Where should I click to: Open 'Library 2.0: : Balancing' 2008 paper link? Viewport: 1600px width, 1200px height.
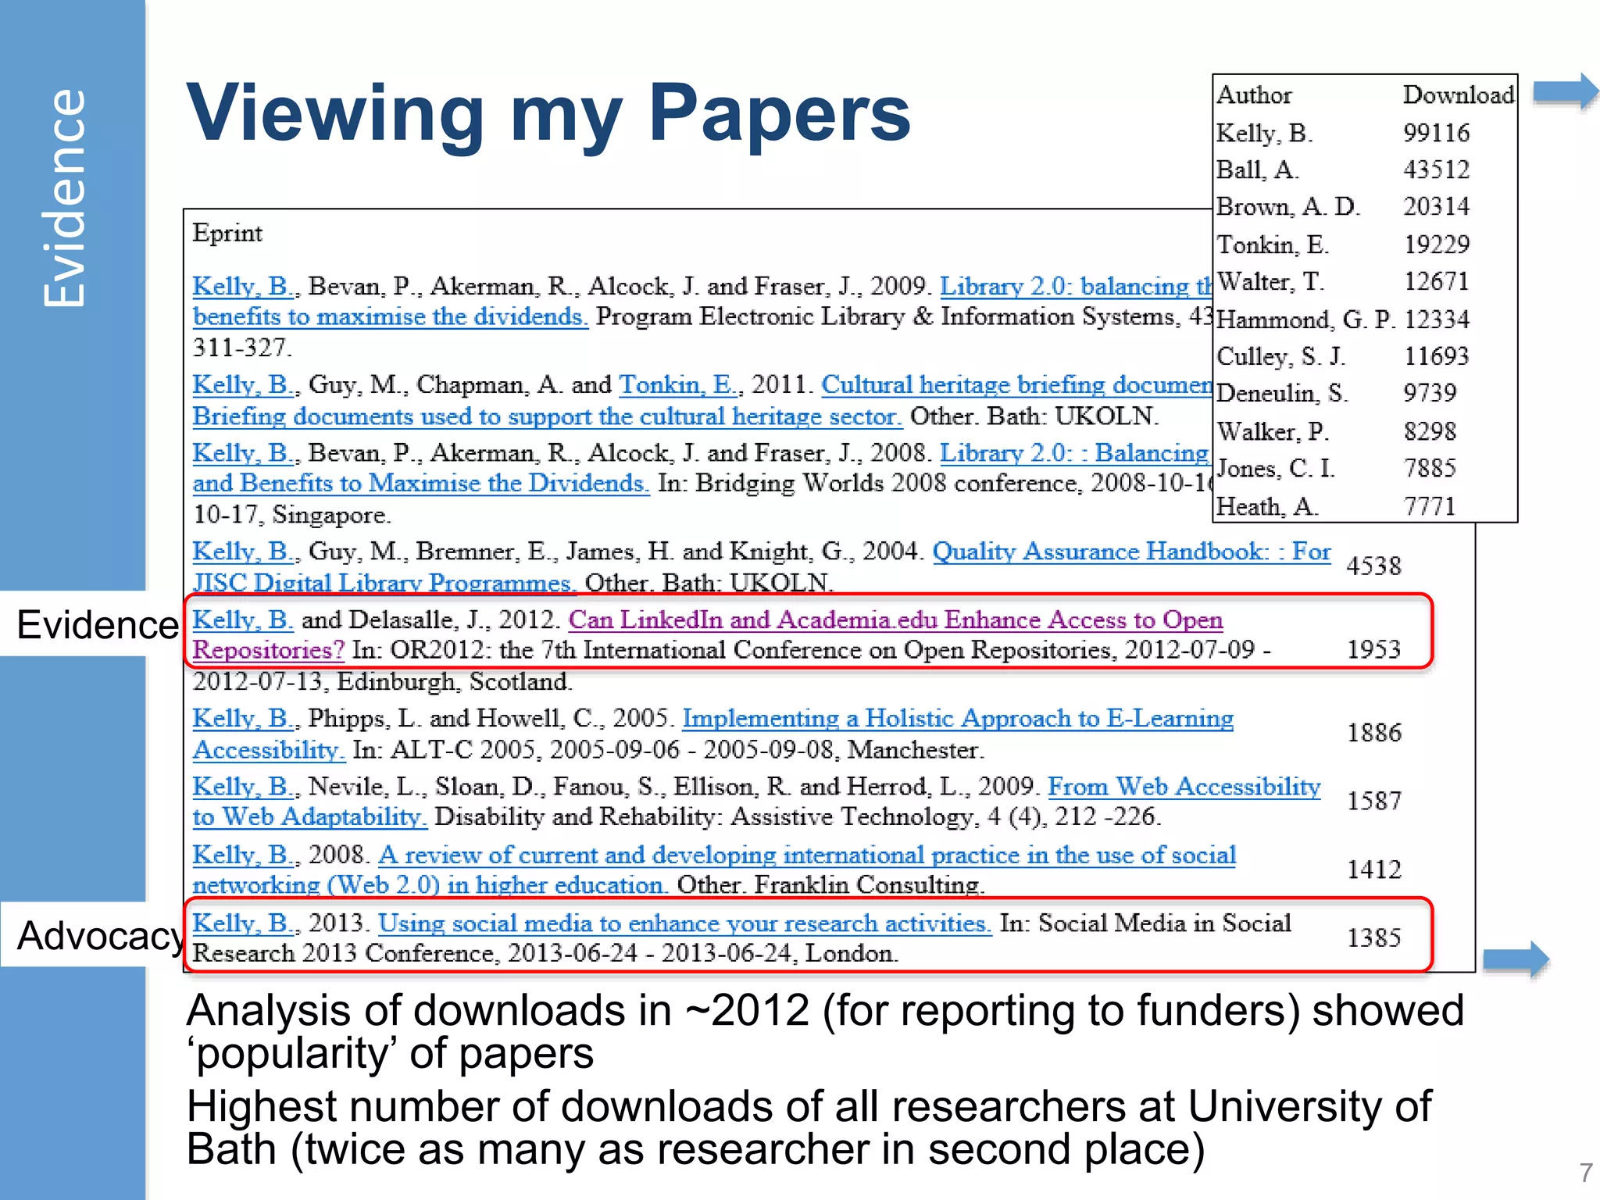coord(1075,453)
